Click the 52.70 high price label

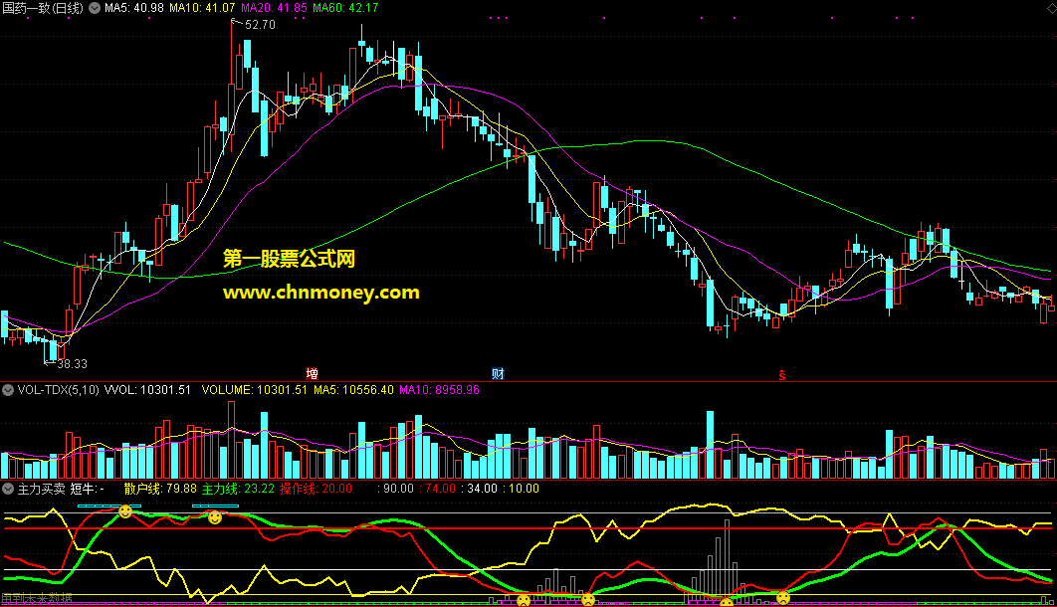point(260,25)
